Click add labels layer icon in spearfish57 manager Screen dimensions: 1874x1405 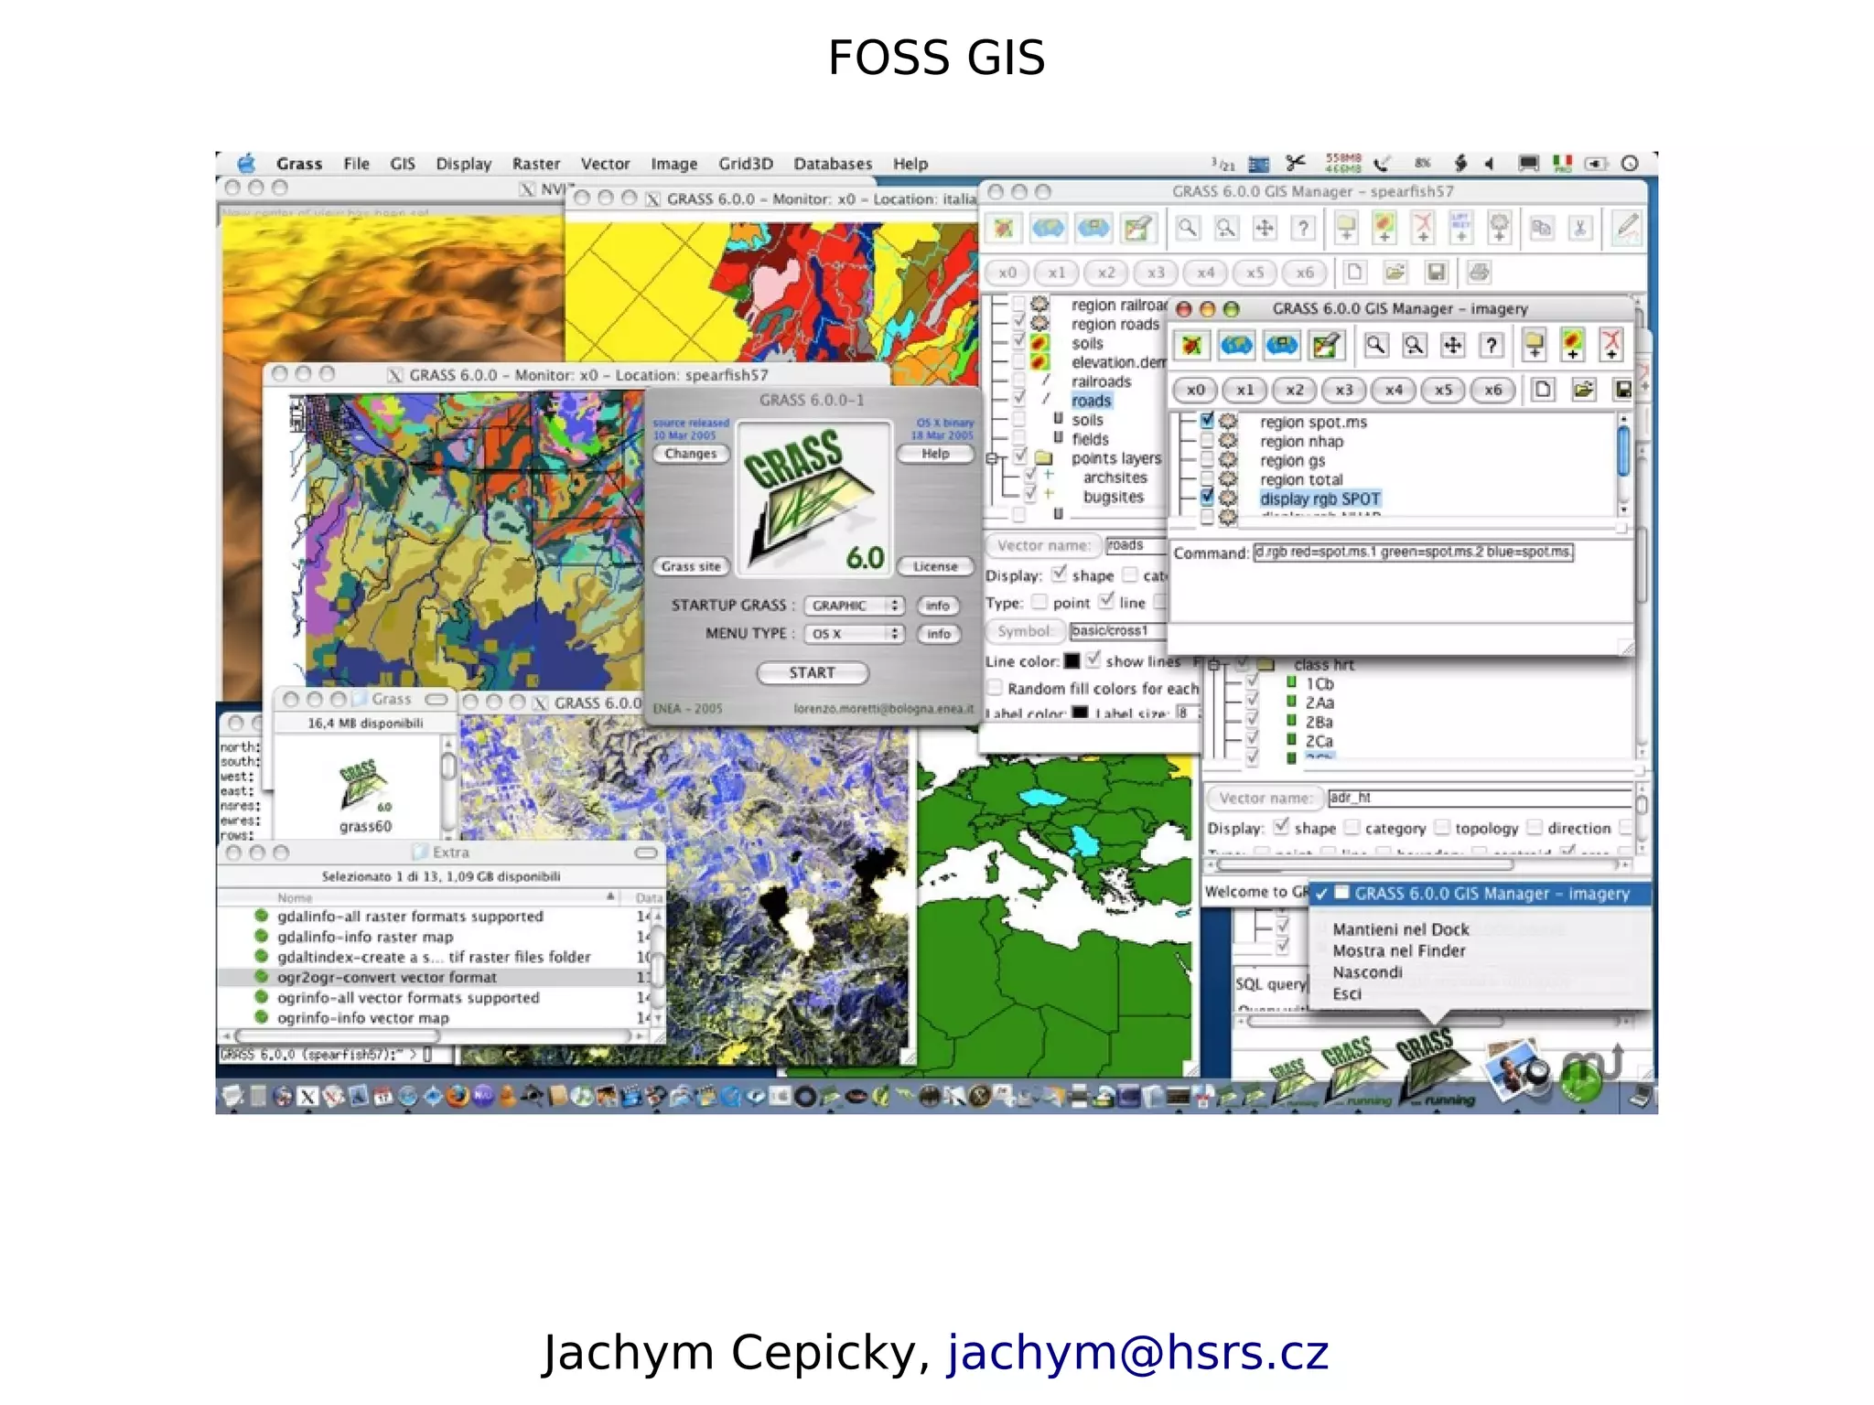[1461, 227]
